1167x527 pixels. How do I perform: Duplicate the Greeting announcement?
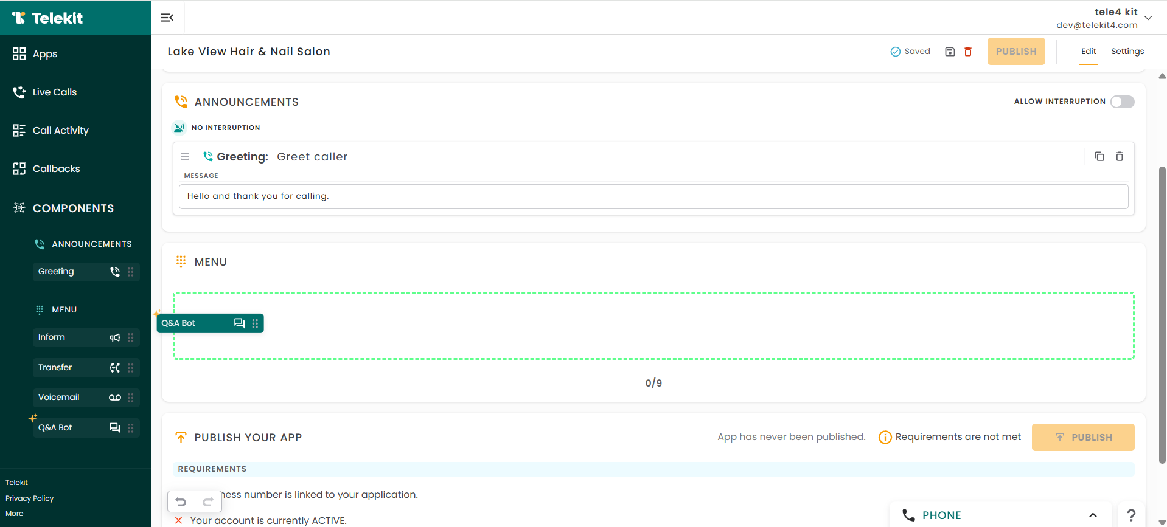tap(1099, 157)
